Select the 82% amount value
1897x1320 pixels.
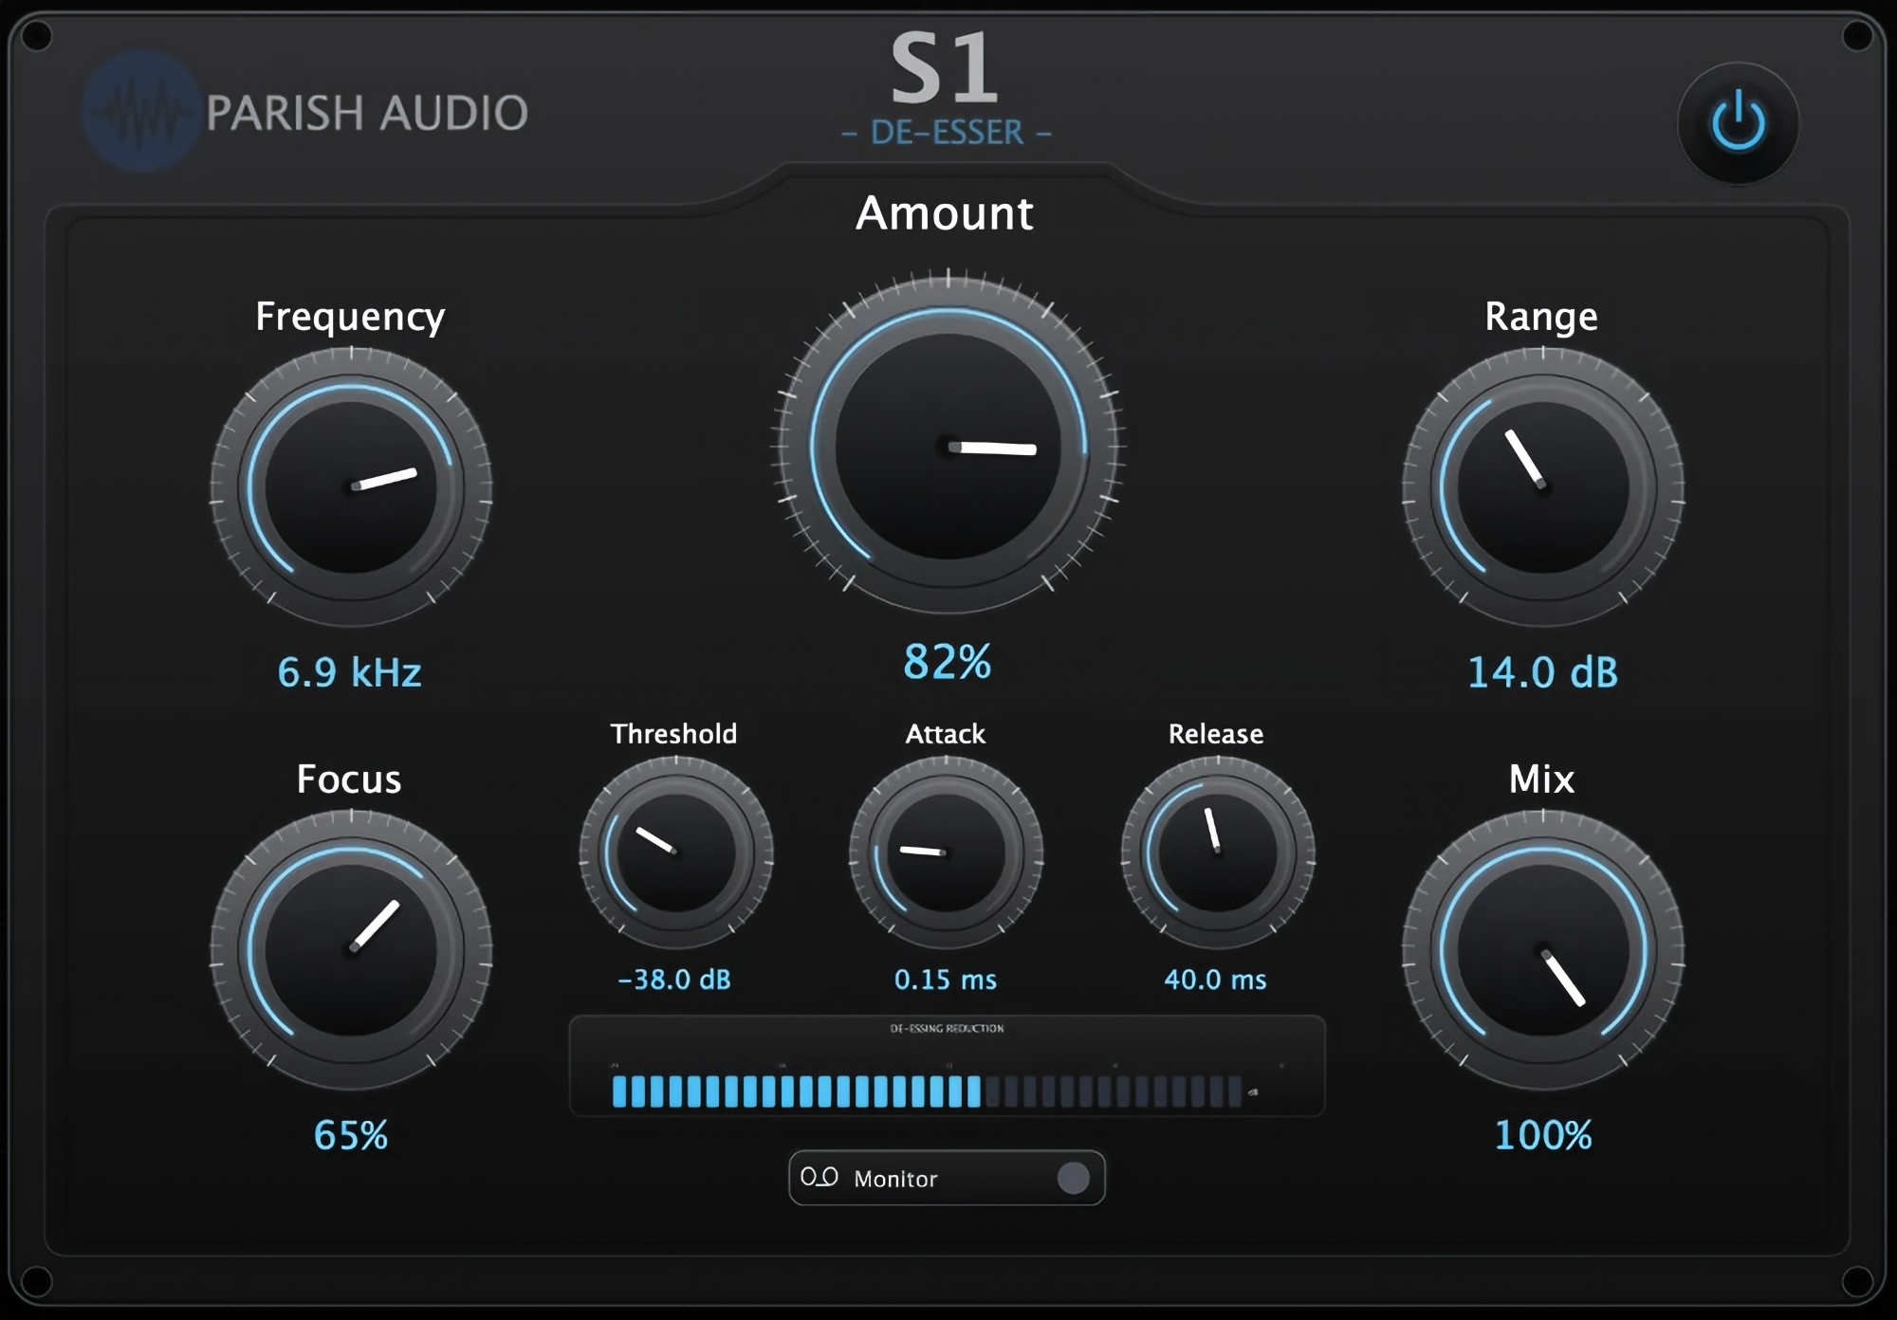947,661
